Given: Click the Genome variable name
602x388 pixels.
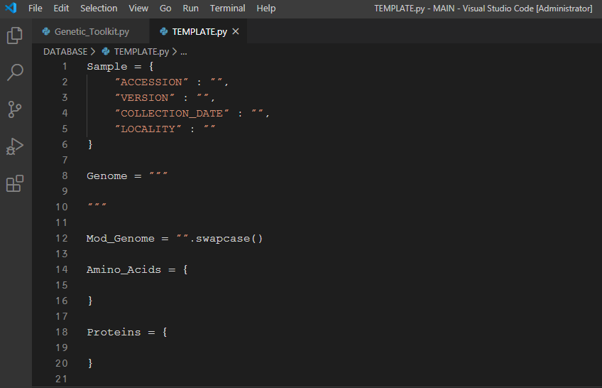Looking at the screenshot, I should pyautogui.click(x=106, y=176).
